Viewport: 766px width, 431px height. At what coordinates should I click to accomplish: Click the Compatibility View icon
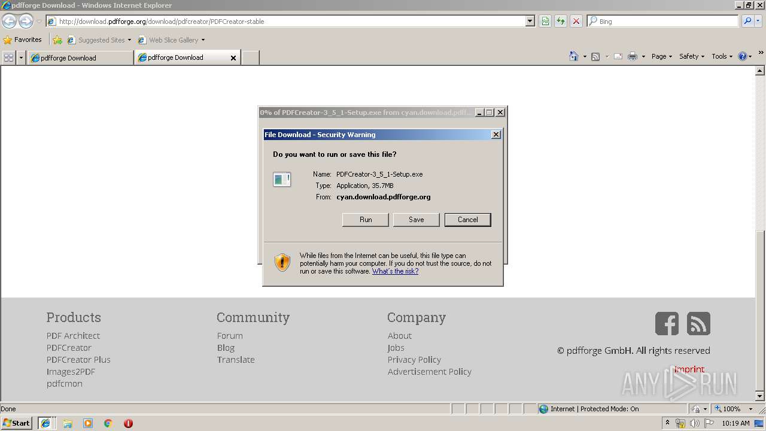click(545, 21)
